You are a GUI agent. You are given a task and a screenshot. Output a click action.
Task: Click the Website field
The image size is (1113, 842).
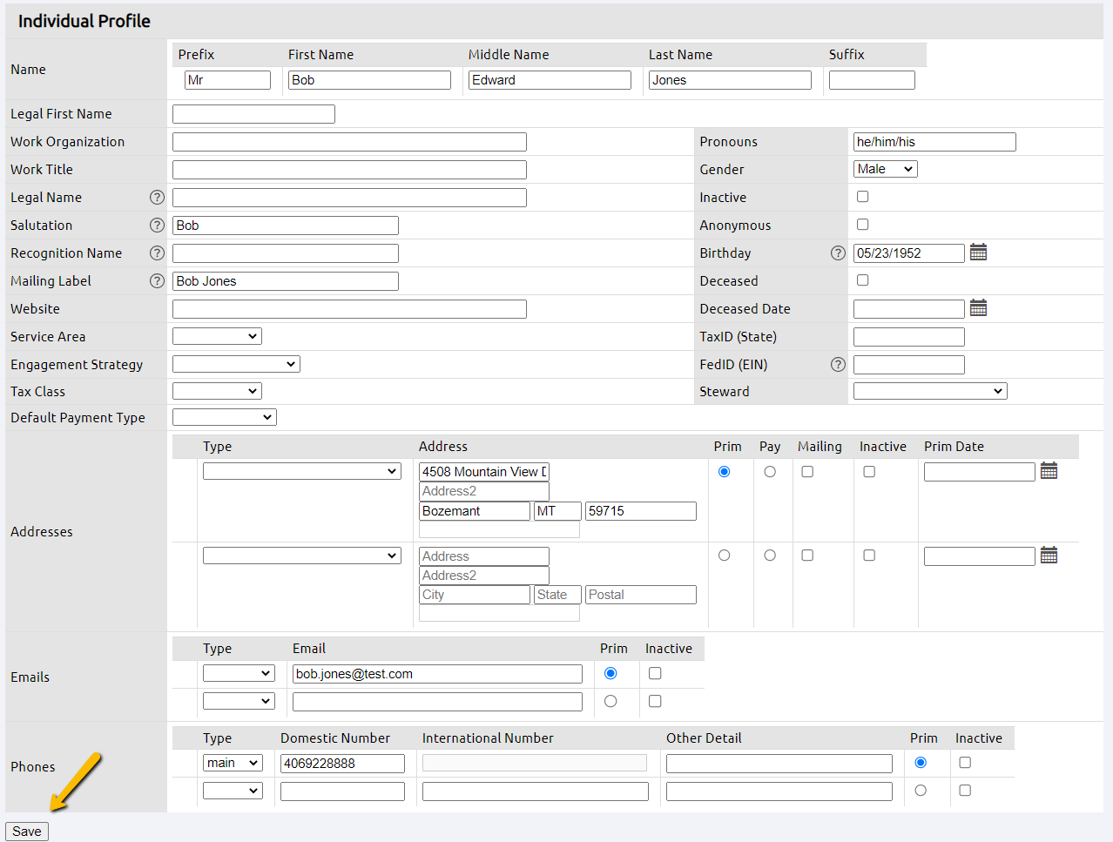point(349,309)
